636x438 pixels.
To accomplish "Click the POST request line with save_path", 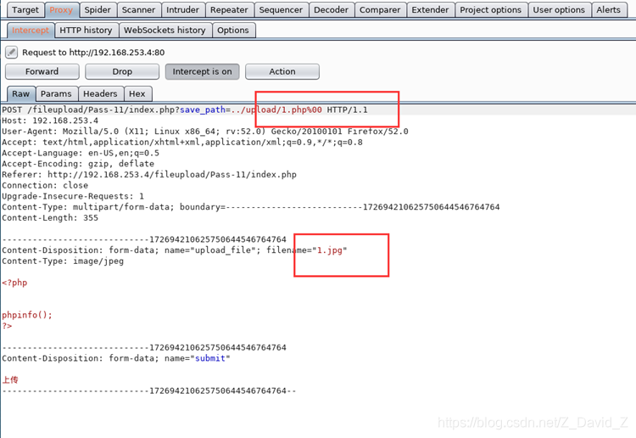I will (x=185, y=109).
